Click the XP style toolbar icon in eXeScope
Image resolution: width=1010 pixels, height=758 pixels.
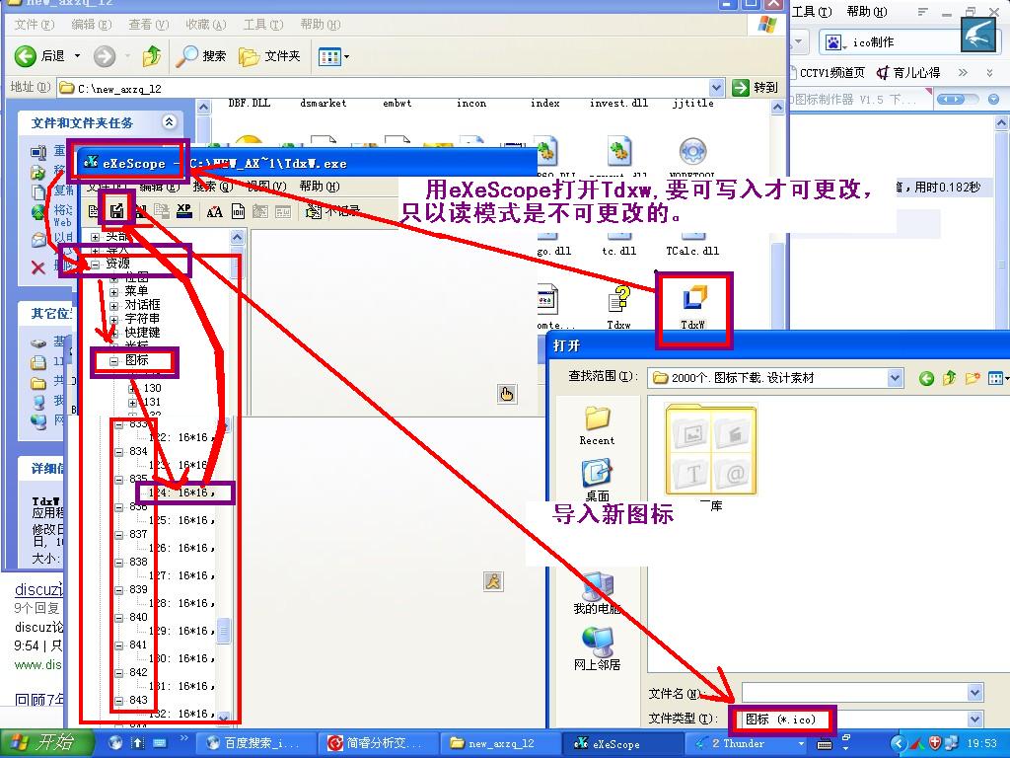point(184,210)
